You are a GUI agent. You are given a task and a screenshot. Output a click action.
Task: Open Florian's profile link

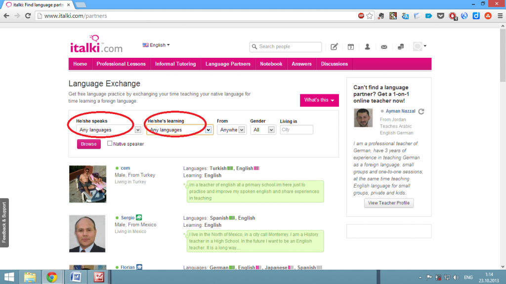click(x=127, y=267)
